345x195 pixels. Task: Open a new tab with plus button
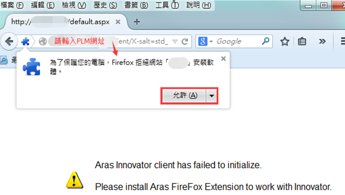[136, 22]
